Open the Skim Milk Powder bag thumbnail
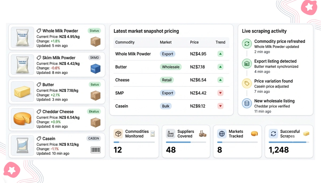 point(22,64)
